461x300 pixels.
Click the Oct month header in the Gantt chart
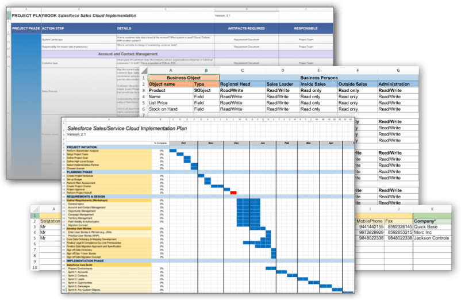click(183, 143)
